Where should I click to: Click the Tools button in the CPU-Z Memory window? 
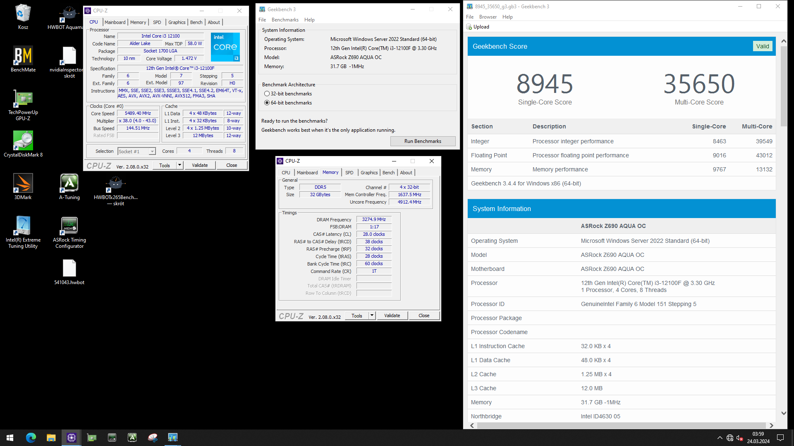click(x=356, y=316)
